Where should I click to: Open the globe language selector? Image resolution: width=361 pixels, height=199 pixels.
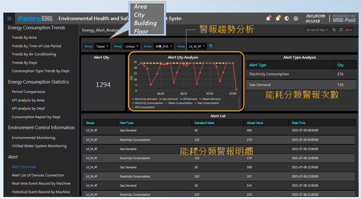click(x=287, y=18)
